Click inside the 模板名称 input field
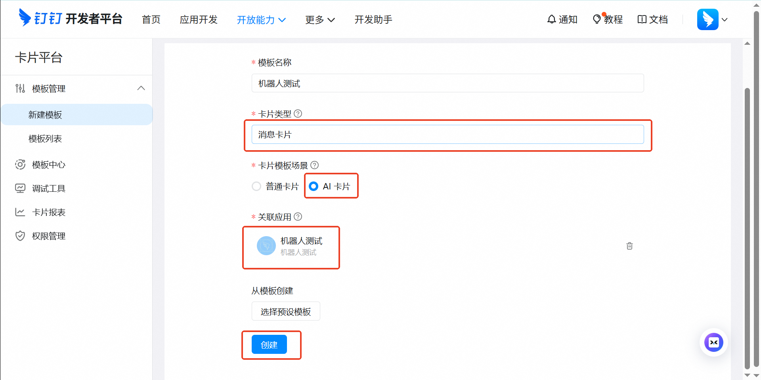Image resolution: width=761 pixels, height=380 pixels. coord(447,83)
